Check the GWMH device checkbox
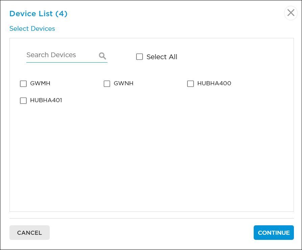 point(23,84)
